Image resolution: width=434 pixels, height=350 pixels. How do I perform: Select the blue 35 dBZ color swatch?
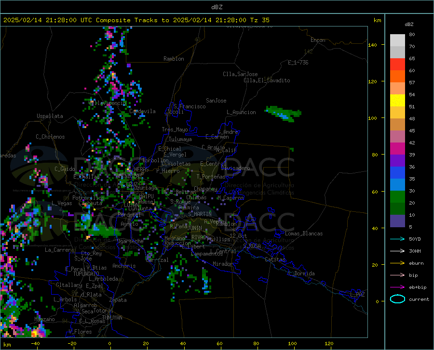pos(397,173)
